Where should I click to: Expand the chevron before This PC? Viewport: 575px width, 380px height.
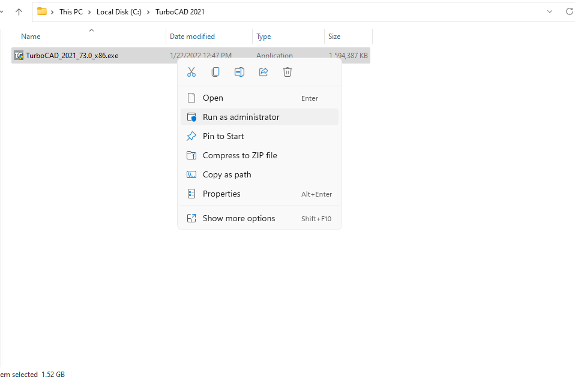[52, 12]
